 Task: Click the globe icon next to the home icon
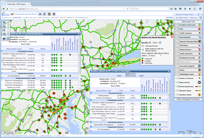coord(8,39)
